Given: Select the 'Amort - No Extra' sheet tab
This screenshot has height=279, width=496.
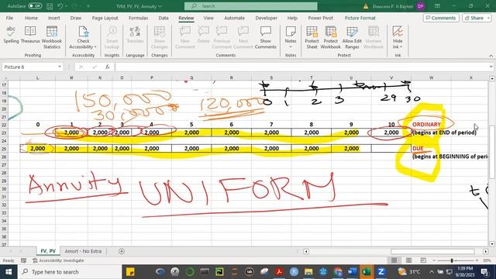Looking at the screenshot, I should (x=83, y=251).
